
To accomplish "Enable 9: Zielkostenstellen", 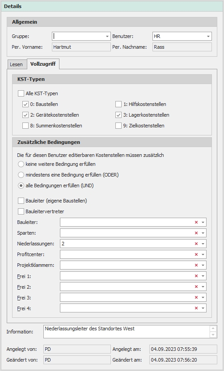I will coord(118,126).
